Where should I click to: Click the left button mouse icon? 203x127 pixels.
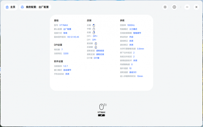point(94,25)
